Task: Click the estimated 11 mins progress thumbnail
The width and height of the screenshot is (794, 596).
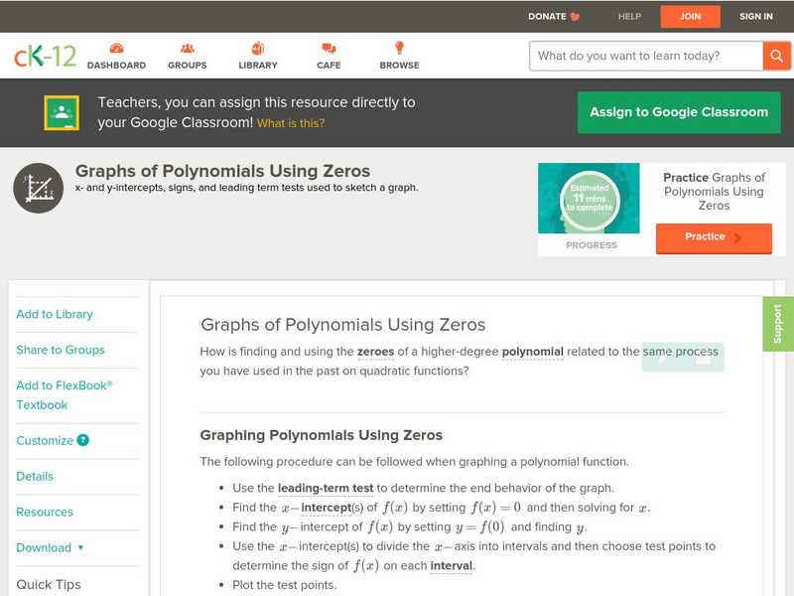Action: (x=589, y=198)
